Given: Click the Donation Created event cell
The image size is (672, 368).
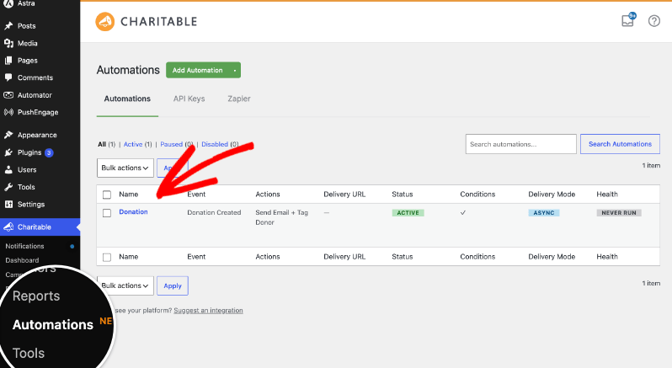Looking at the screenshot, I should click(214, 212).
